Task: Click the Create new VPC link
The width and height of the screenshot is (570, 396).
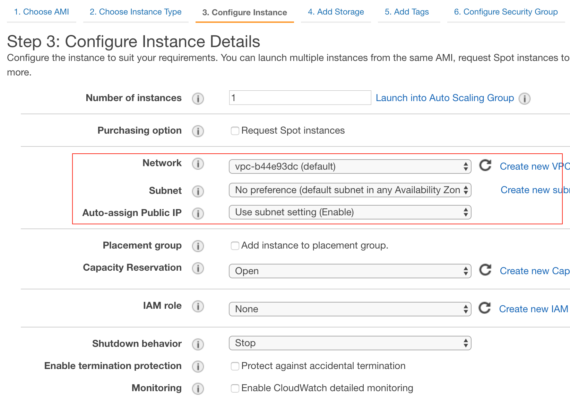Action: [535, 166]
